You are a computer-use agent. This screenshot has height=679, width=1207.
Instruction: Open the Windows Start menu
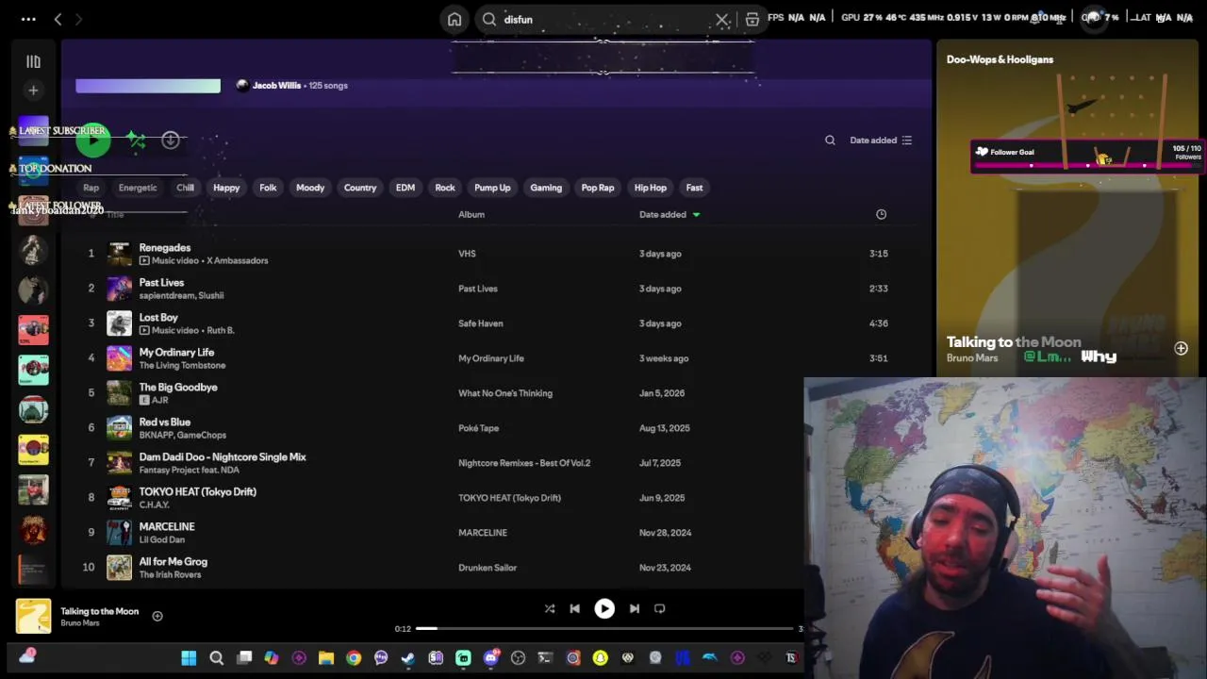tap(189, 657)
